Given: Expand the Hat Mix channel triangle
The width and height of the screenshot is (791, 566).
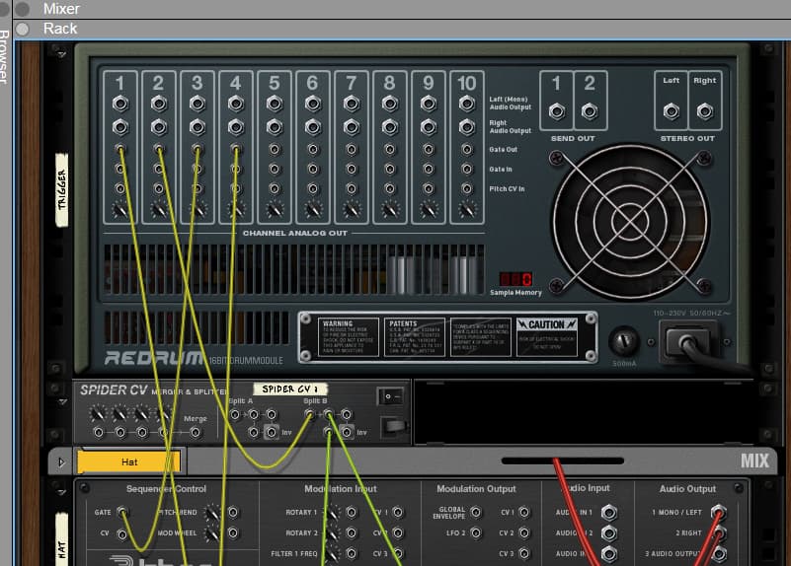Looking at the screenshot, I should click(x=61, y=461).
